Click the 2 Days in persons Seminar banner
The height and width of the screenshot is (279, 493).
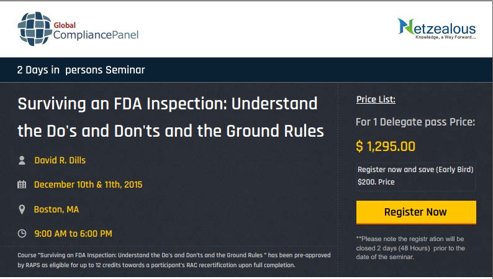[x=81, y=70]
